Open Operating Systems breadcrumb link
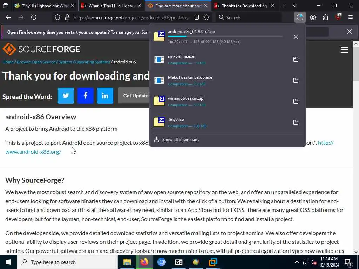Viewport: 359px width, 269px height. point(93,62)
